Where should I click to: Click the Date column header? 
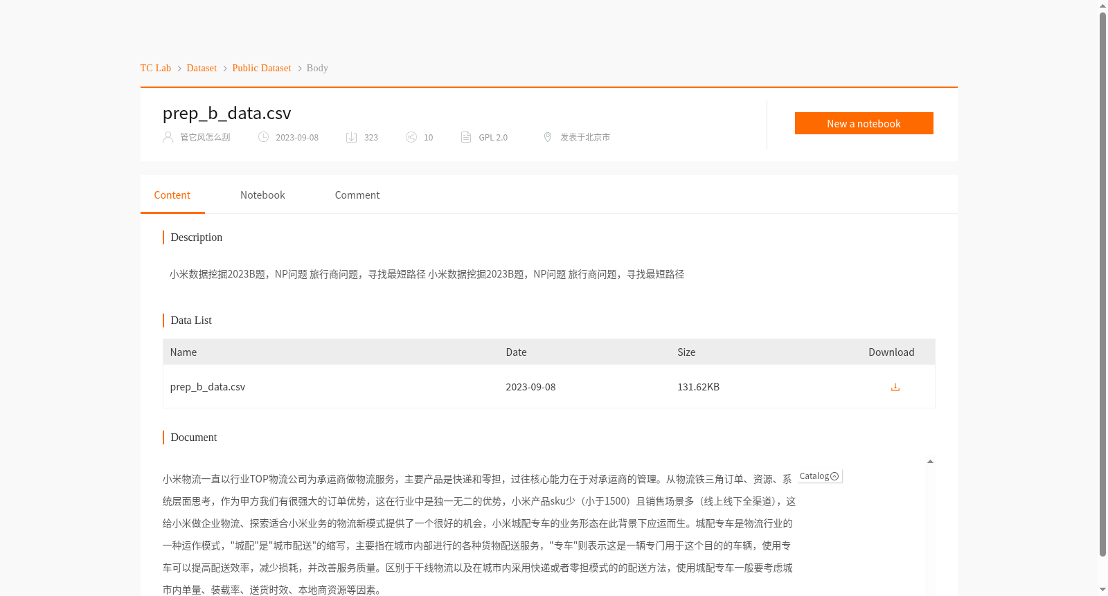point(516,352)
